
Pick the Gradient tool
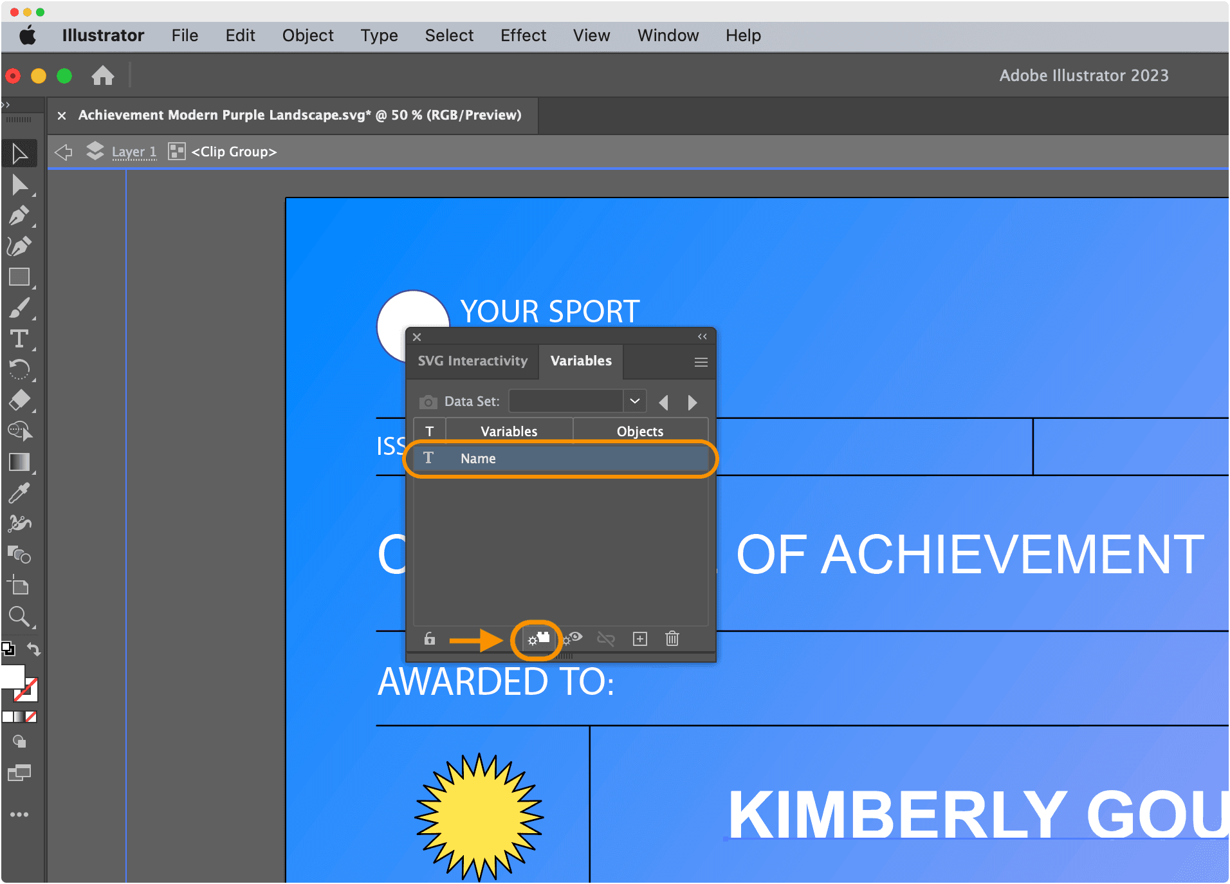tap(19, 462)
